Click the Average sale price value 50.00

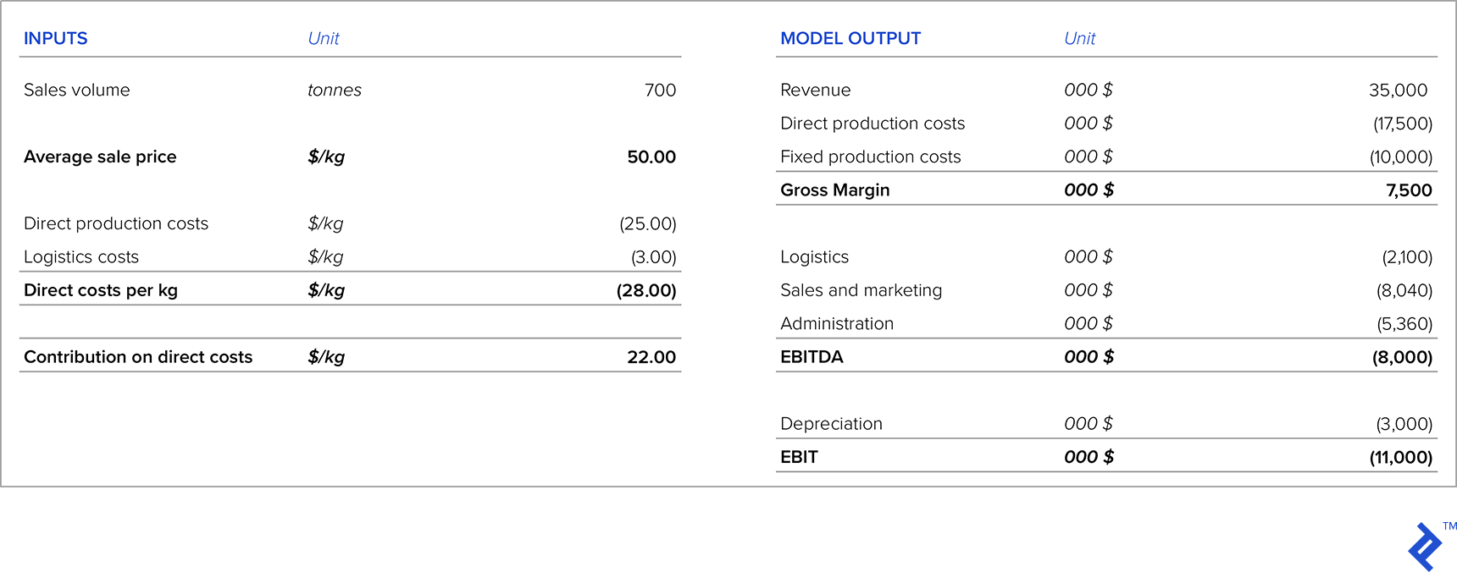point(651,157)
